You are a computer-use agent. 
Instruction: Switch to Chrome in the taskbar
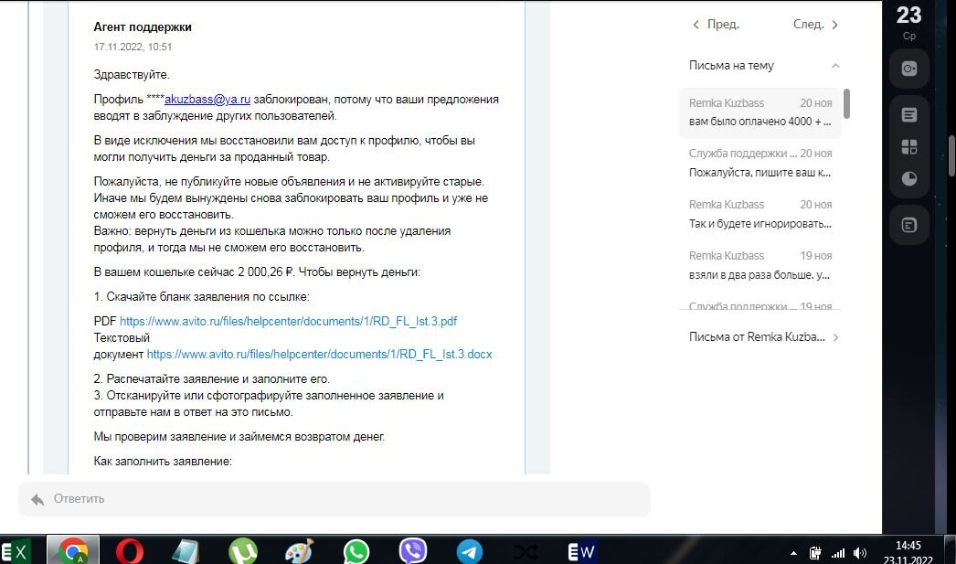click(x=73, y=550)
